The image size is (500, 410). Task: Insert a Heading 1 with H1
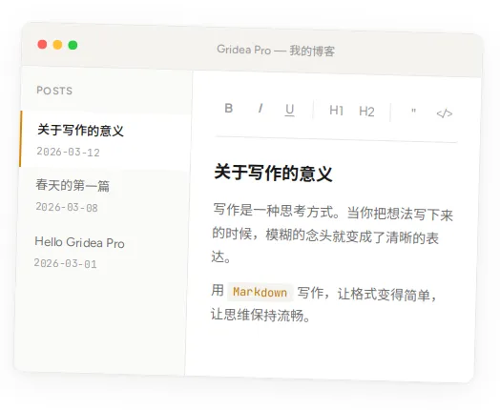pyautogui.click(x=336, y=111)
